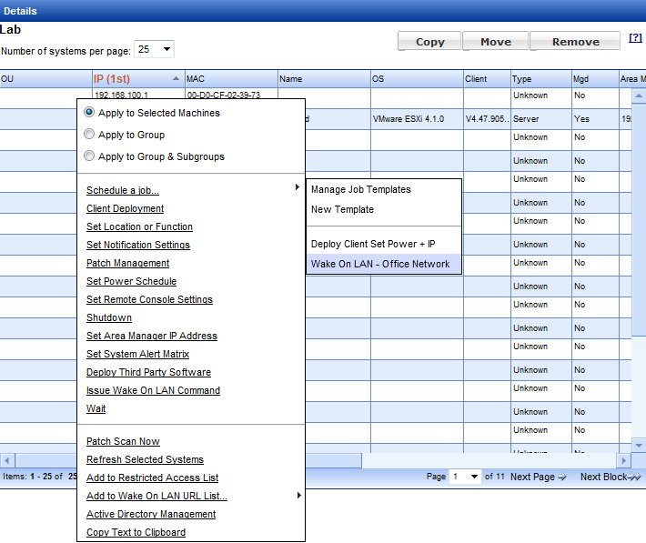Expand the Schedule a job submenu arrow

(297, 188)
